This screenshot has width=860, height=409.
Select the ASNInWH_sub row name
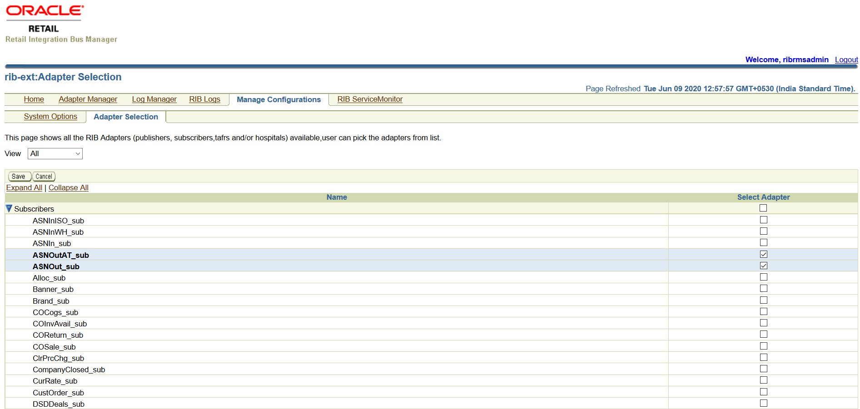[58, 232]
